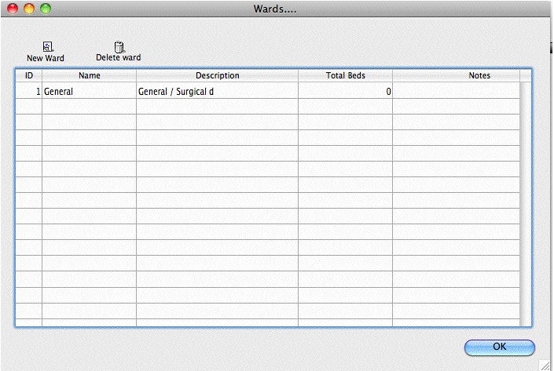Click the window resize grip corner
Viewport: 554px width, 371px height.
pos(546,364)
